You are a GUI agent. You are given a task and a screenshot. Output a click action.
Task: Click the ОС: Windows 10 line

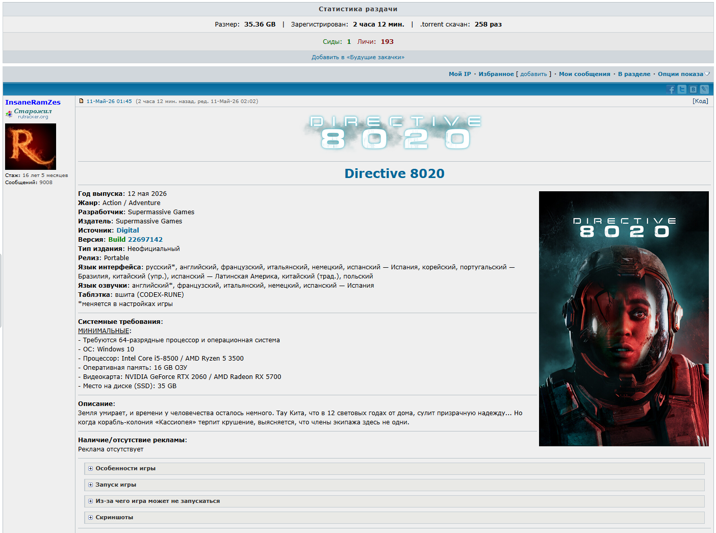[106, 349]
